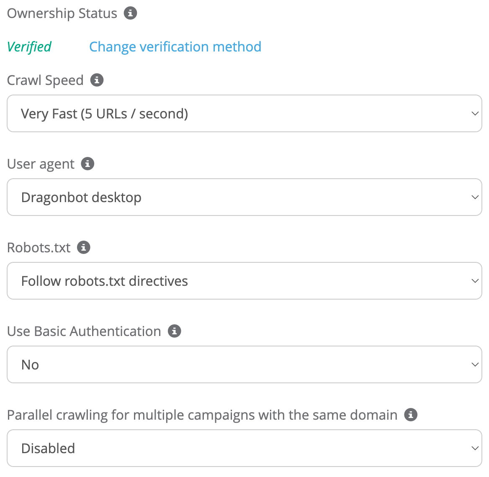Open the Parallel crawling dropdown showing Disabled
The width and height of the screenshot is (489, 477).
244,448
